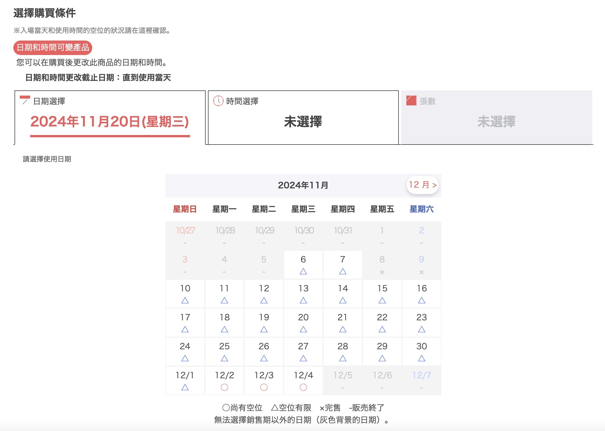
Task: Click the red 日期和時間可變產品 badge
Action: [x=53, y=48]
